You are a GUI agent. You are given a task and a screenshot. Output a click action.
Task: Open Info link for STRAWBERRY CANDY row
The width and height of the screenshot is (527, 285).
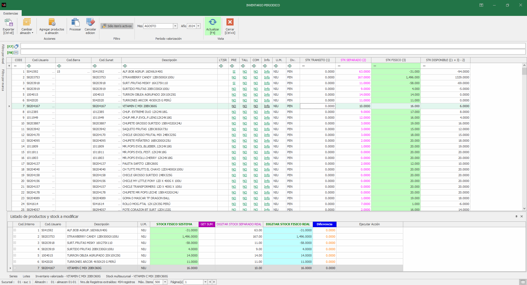(267, 77)
